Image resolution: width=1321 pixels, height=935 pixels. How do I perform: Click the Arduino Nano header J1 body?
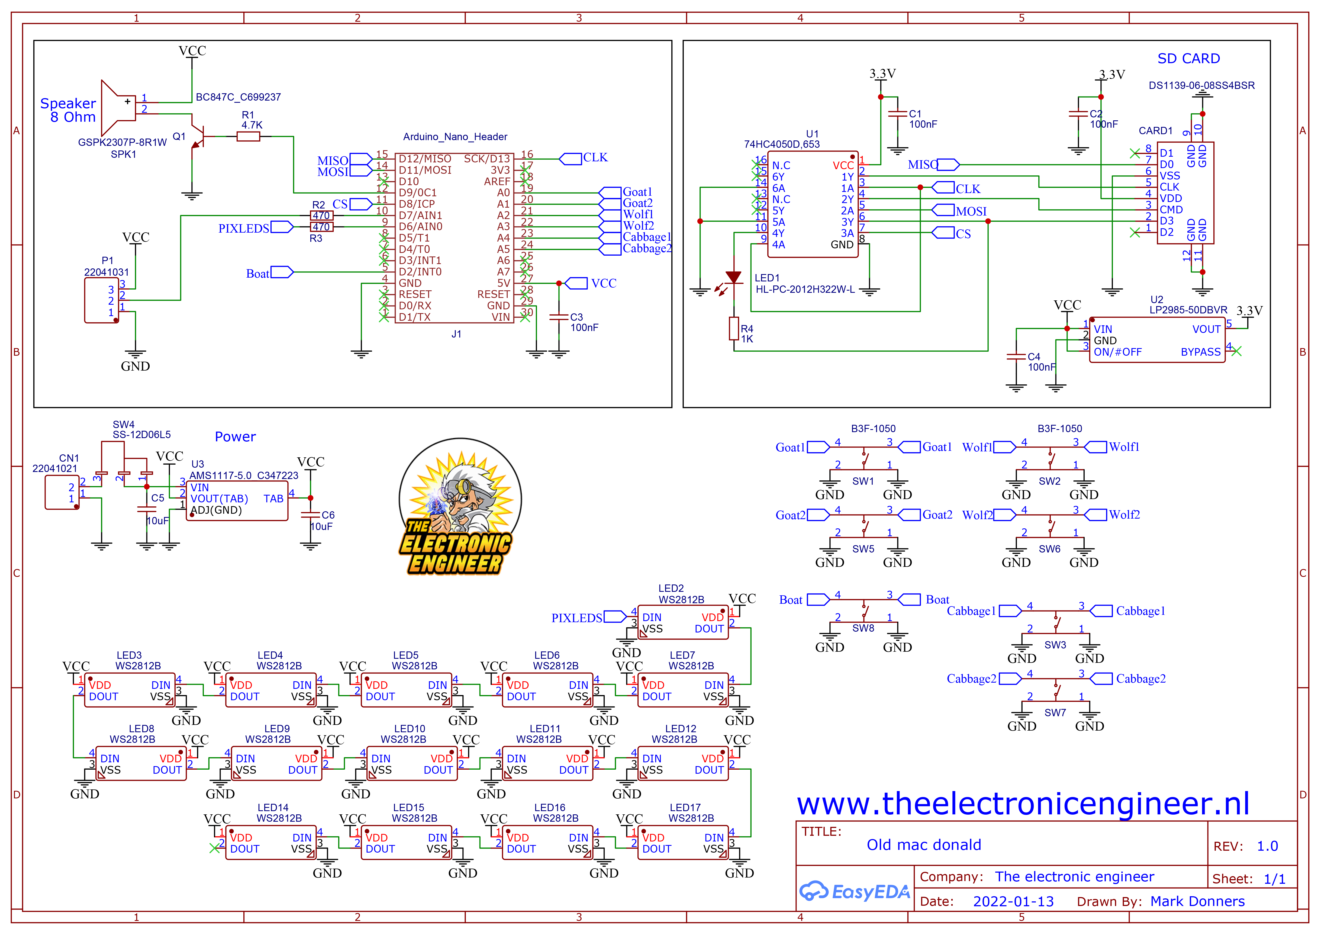(454, 238)
